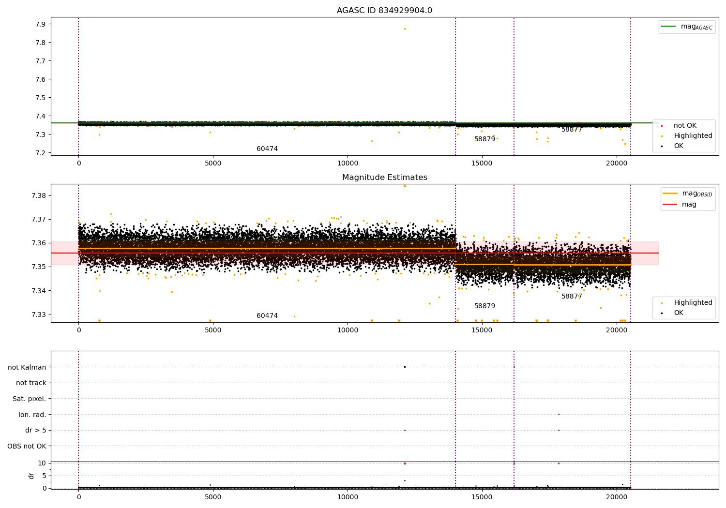Click the 5000 x-axis tick in the top plot
Viewport: 726px width, 508px height.
[213, 164]
